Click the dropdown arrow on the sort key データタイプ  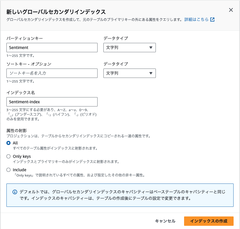coord(151,73)
